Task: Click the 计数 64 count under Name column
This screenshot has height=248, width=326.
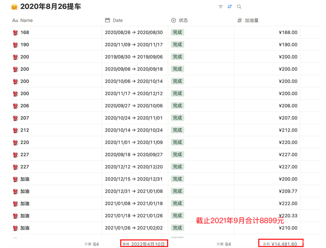Action: [92, 244]
